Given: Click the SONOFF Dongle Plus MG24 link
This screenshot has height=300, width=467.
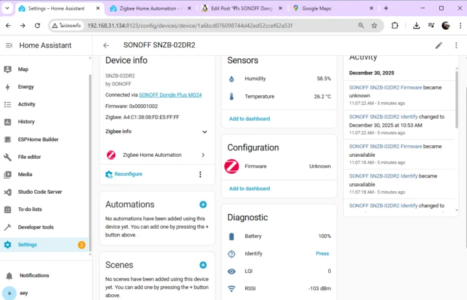Looking at the screenshot, I should (x=170, y=95).
